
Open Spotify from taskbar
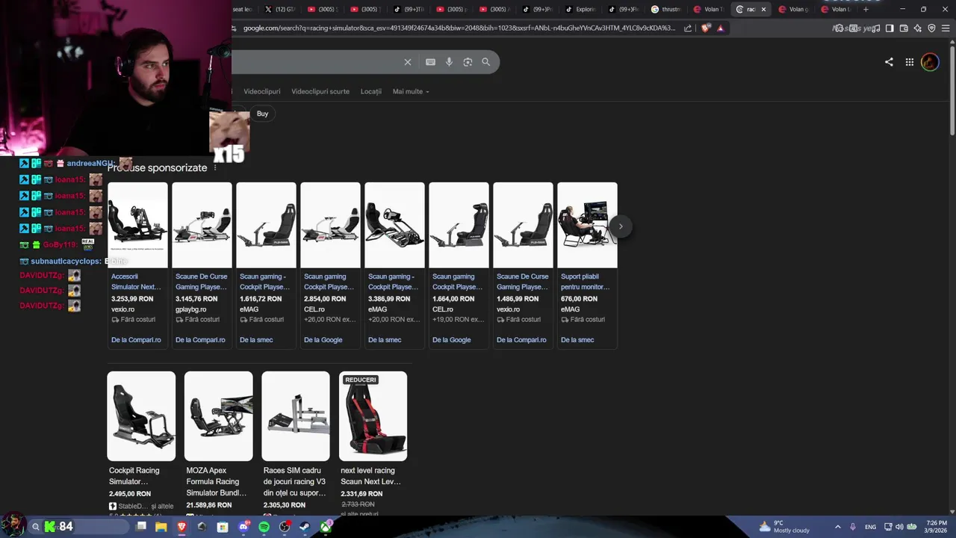264,527
